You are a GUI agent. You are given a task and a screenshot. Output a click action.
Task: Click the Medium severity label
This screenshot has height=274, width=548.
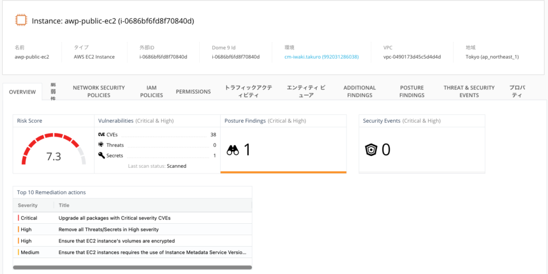(x=30, y=252)
